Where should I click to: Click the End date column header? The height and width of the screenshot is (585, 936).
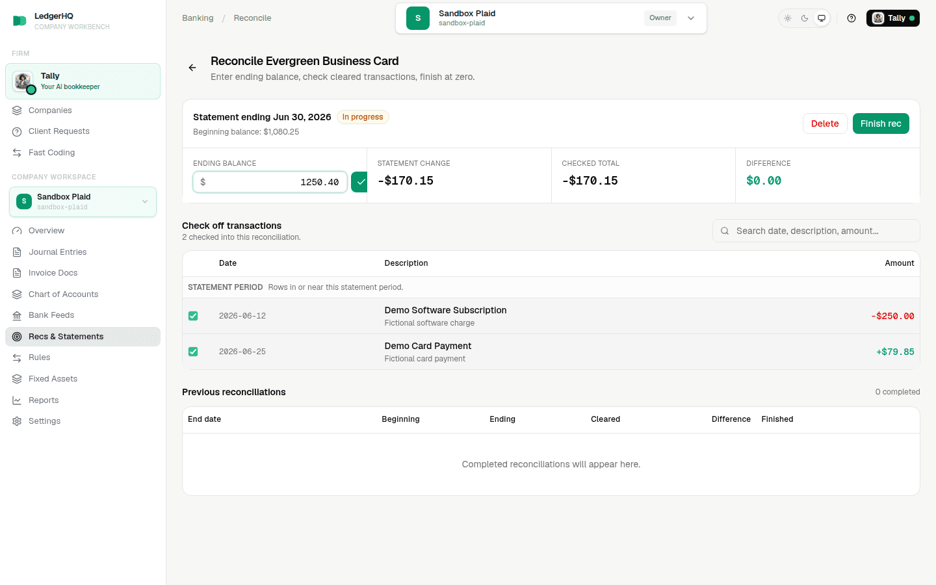click(204, 419)
